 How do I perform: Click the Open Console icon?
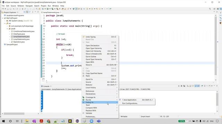(210, 86)
